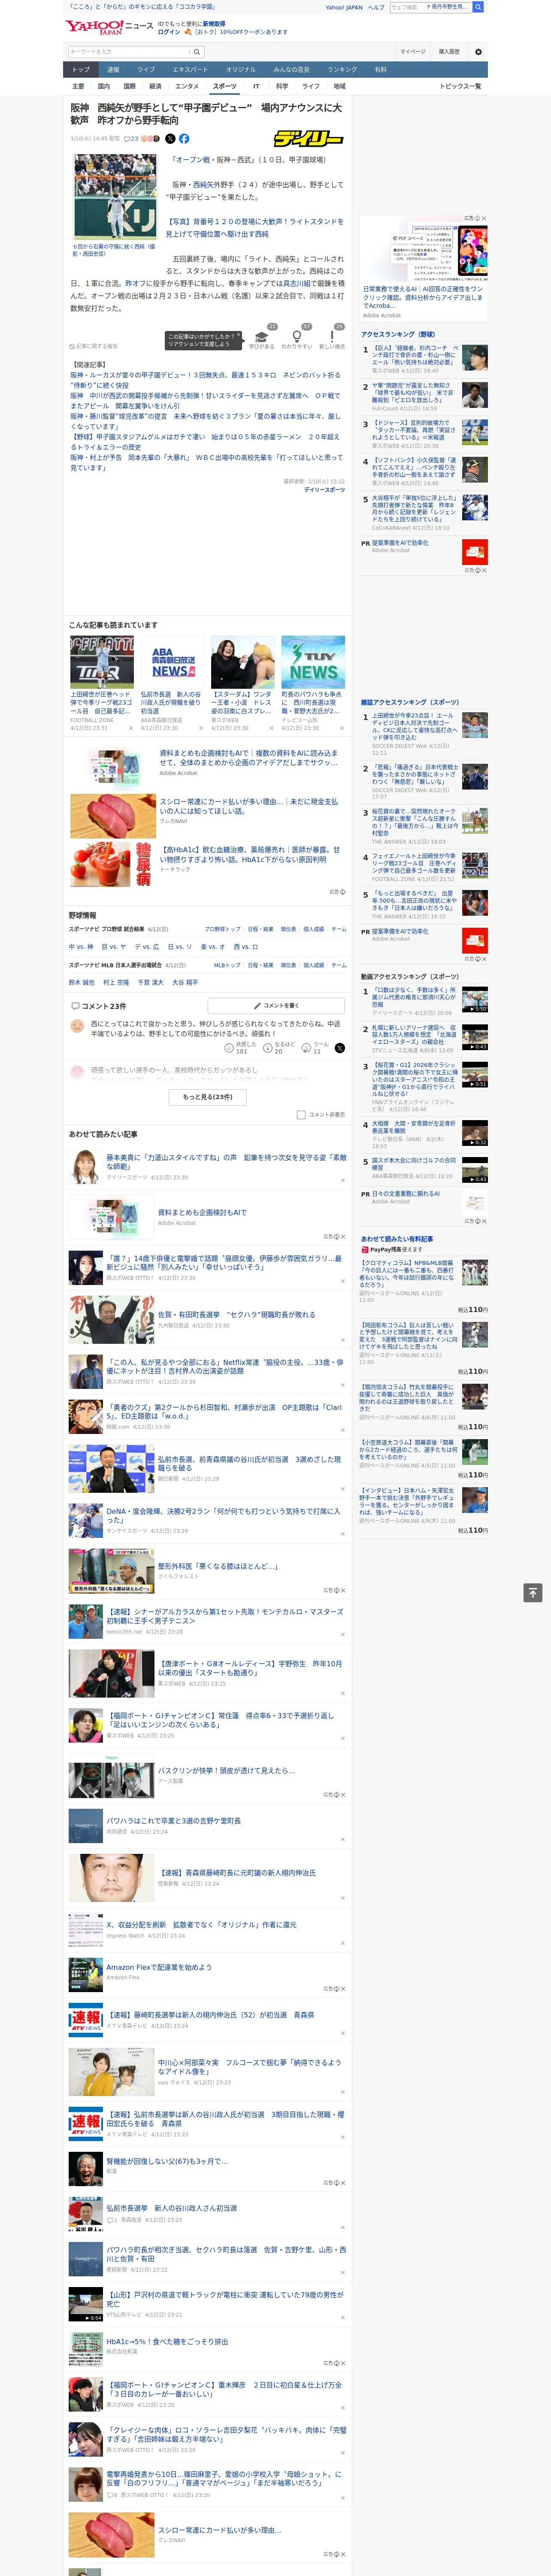The height and width of the screenshot is (2576, 551).
Task: Submit the keyword search with magnifier icon
Action: [197, 52]
